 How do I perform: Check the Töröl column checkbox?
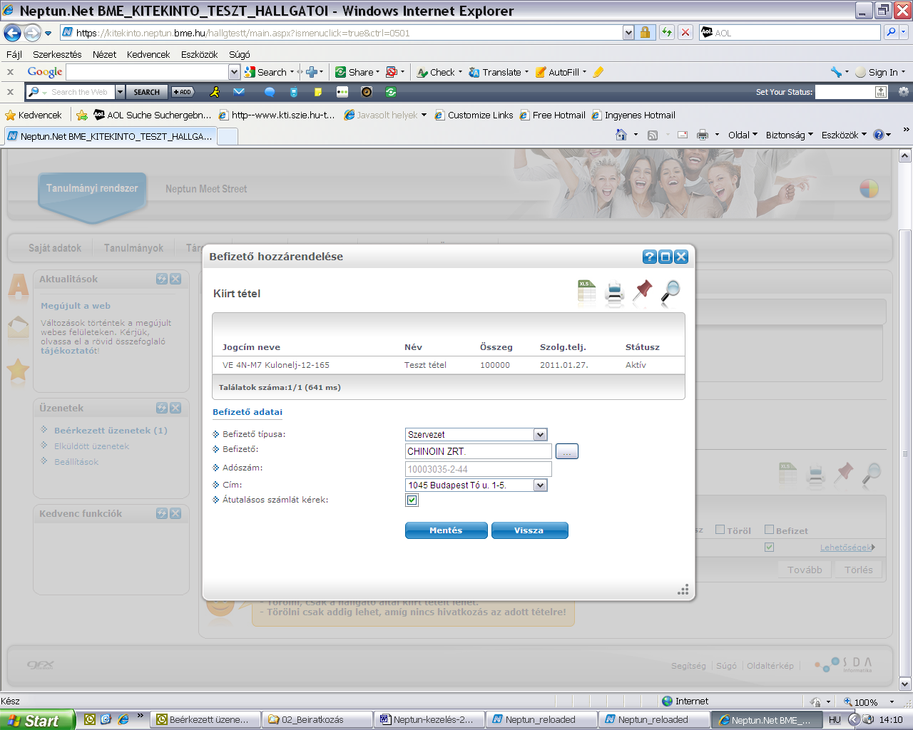coord(720,530)
